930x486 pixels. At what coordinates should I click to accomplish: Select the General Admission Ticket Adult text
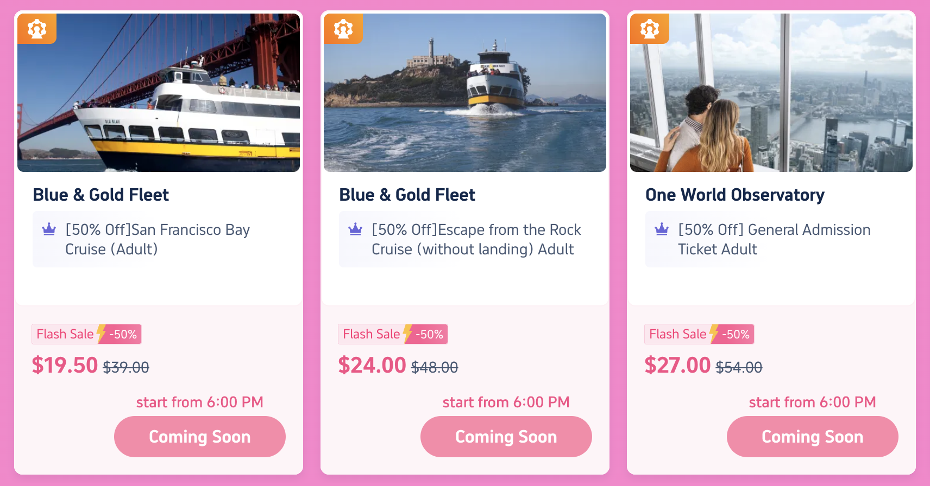774,239
